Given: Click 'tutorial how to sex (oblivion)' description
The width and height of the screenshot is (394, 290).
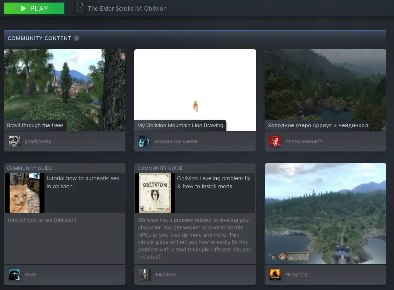Looking at the screenshot, I should click(42, 220).
